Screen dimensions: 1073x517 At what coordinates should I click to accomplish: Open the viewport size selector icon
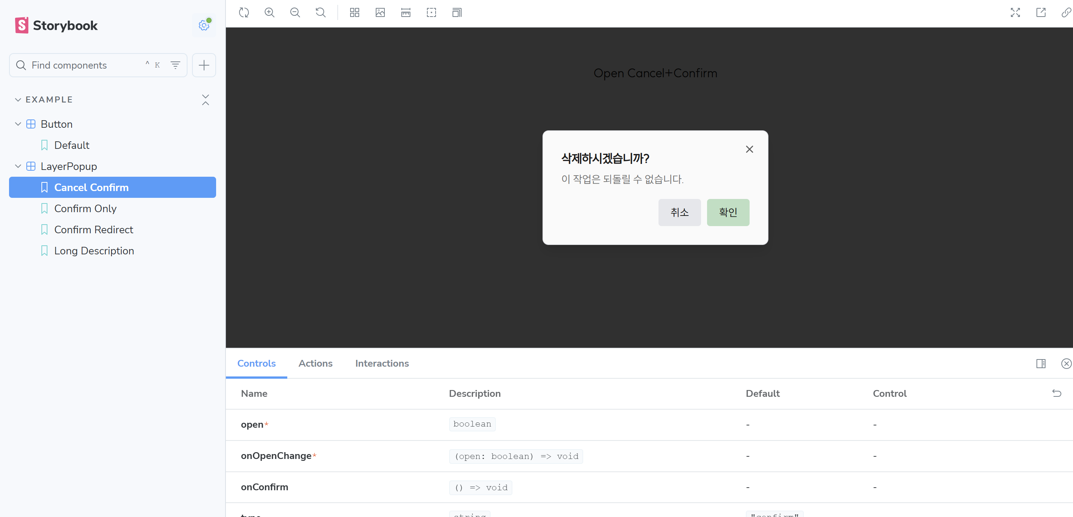click(x=457, y=12)
